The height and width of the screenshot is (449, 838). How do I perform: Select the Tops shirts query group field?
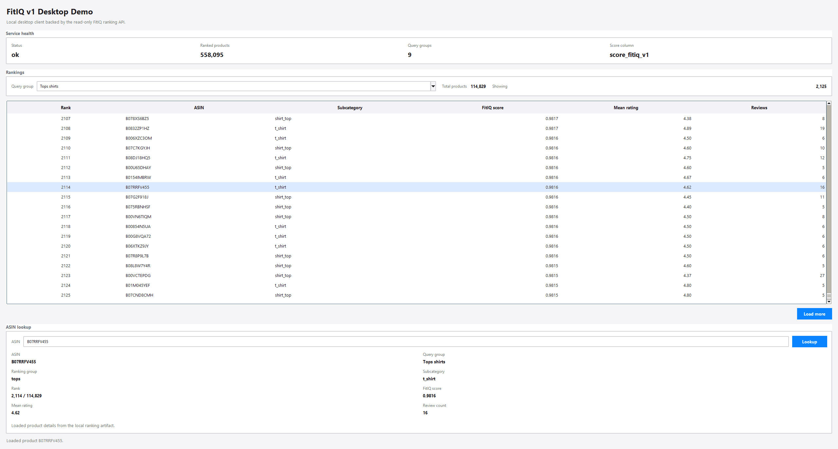[234, 86]
